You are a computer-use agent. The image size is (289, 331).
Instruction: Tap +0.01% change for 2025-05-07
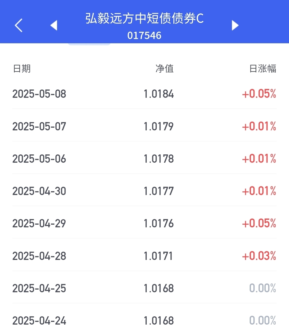[259, 126]
